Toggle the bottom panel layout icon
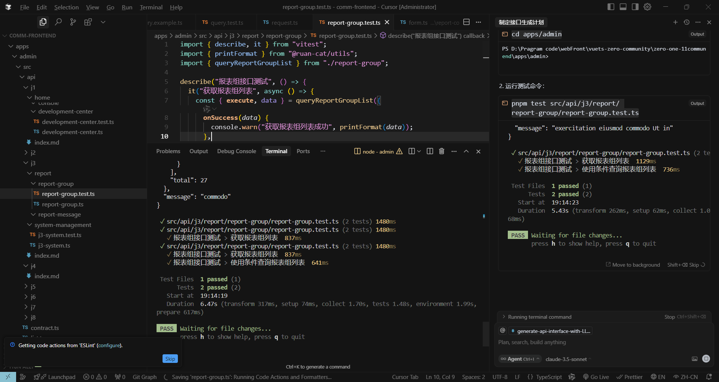 click(x=623, y=7)
